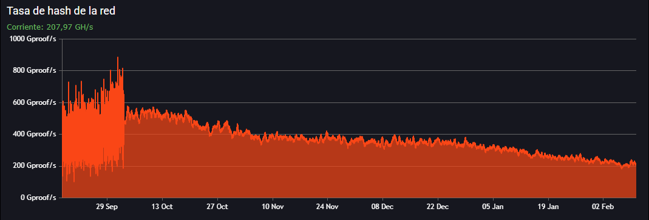Image resolution: width=649 pixels, height=220 pixels.
Task: Click the '05 Jan' x-axis date label
Action: click(x=492, y=206)
